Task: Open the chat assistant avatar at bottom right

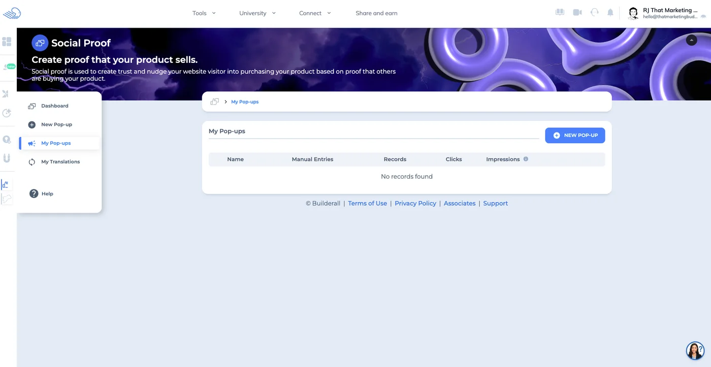Action: (695, 350)
